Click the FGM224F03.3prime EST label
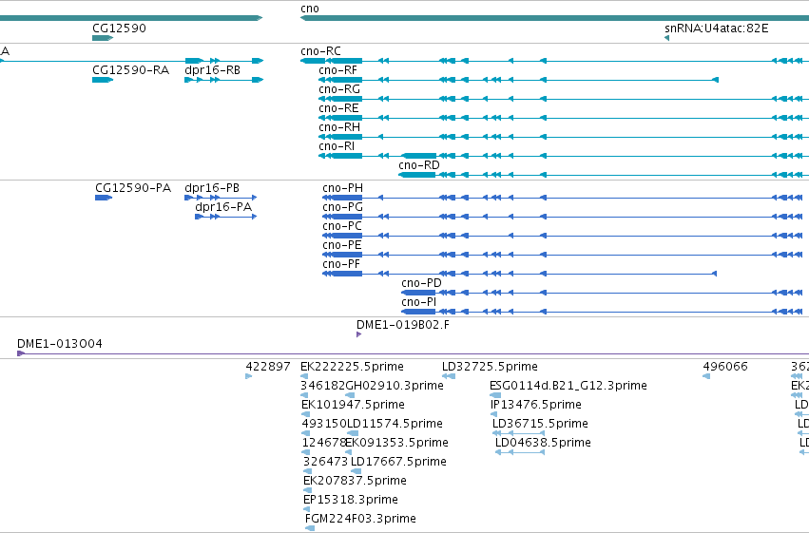This screenshot has height=533, width=809. [360, 520]
